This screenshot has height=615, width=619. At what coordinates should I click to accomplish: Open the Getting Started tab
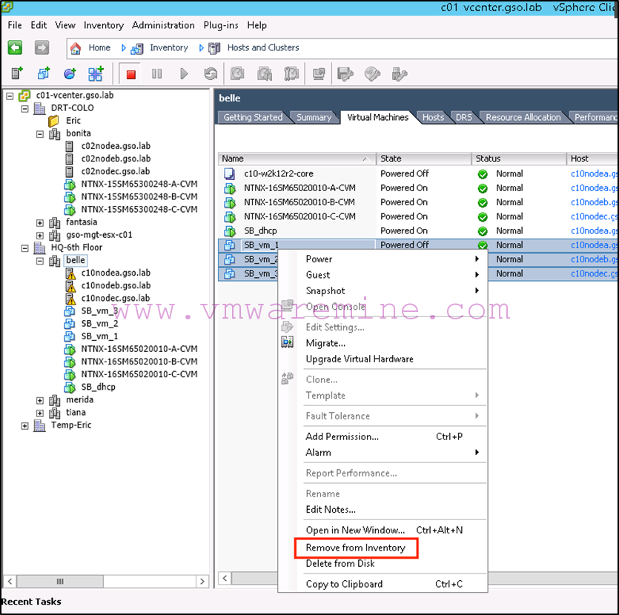tap(253, 117)
